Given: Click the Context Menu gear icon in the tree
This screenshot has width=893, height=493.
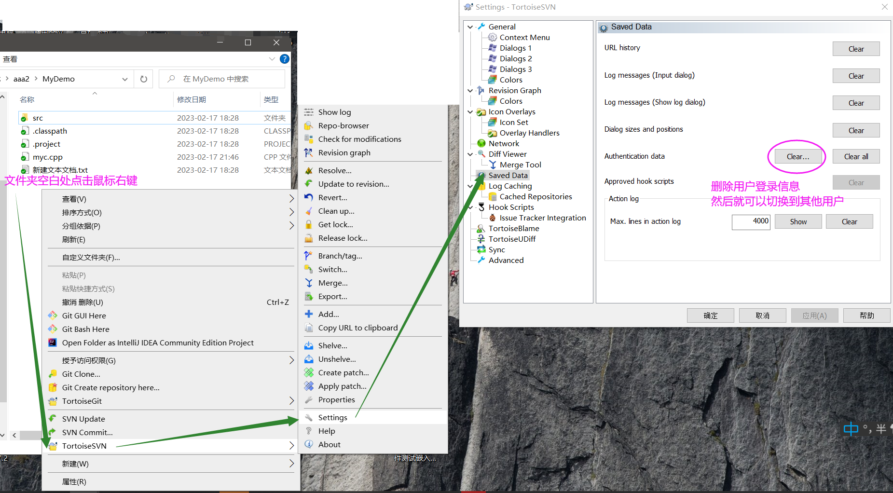Looking at the screenshot, I should 493,37.
